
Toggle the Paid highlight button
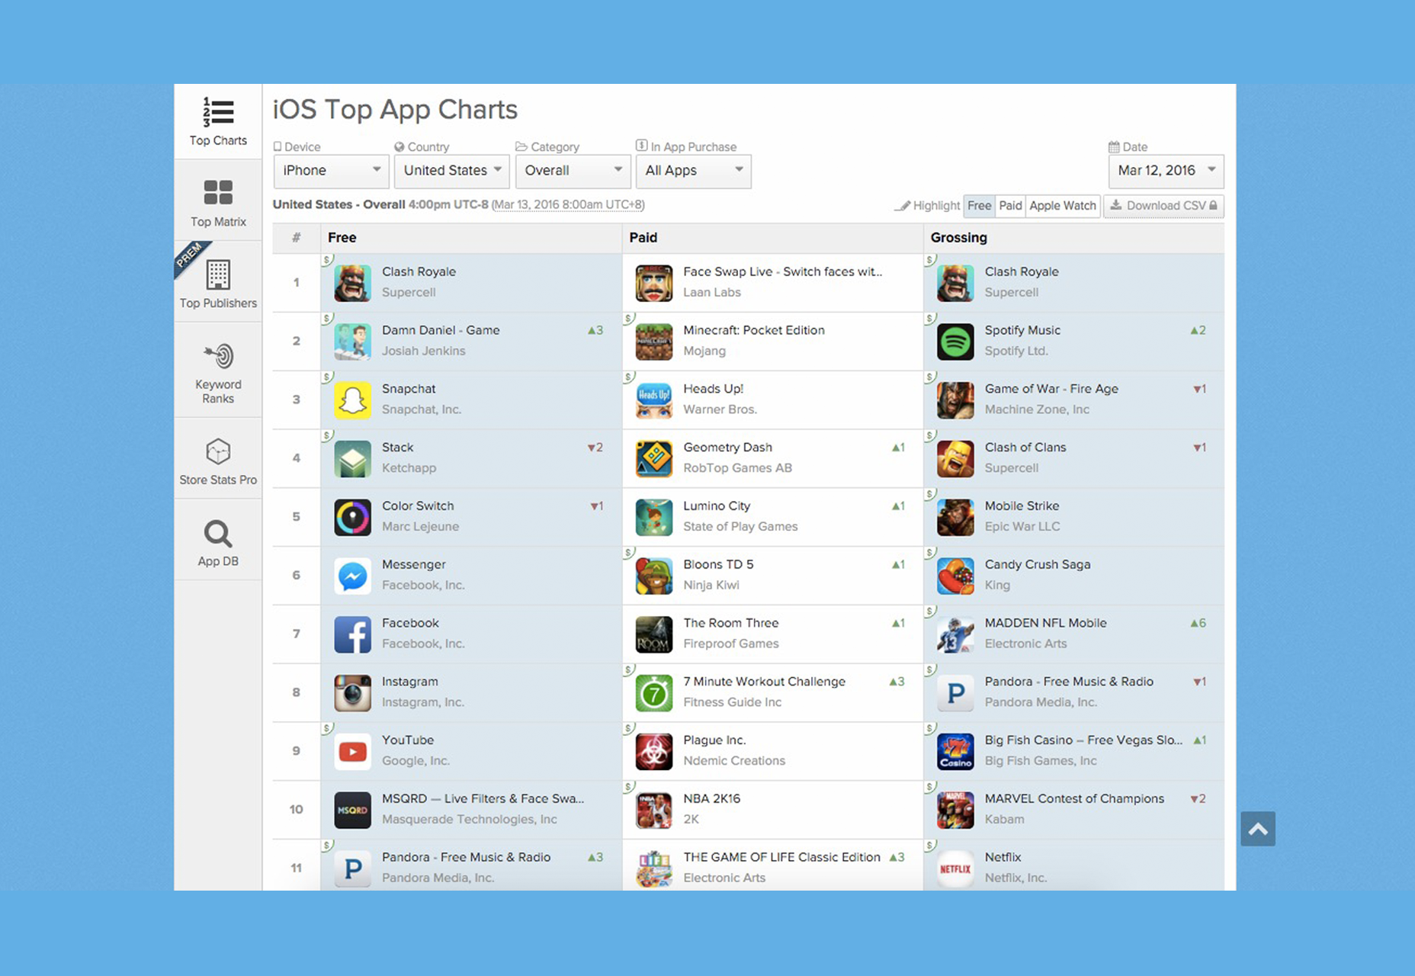(1010, 206)
